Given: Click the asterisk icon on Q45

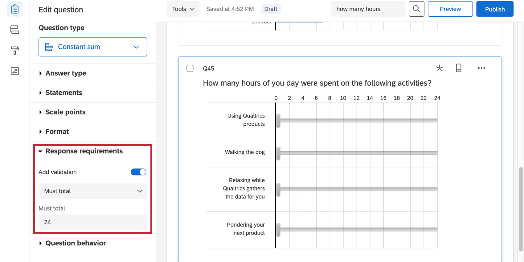Looking at the screenshot, I should pyautogui.click(x=439, y=68).
